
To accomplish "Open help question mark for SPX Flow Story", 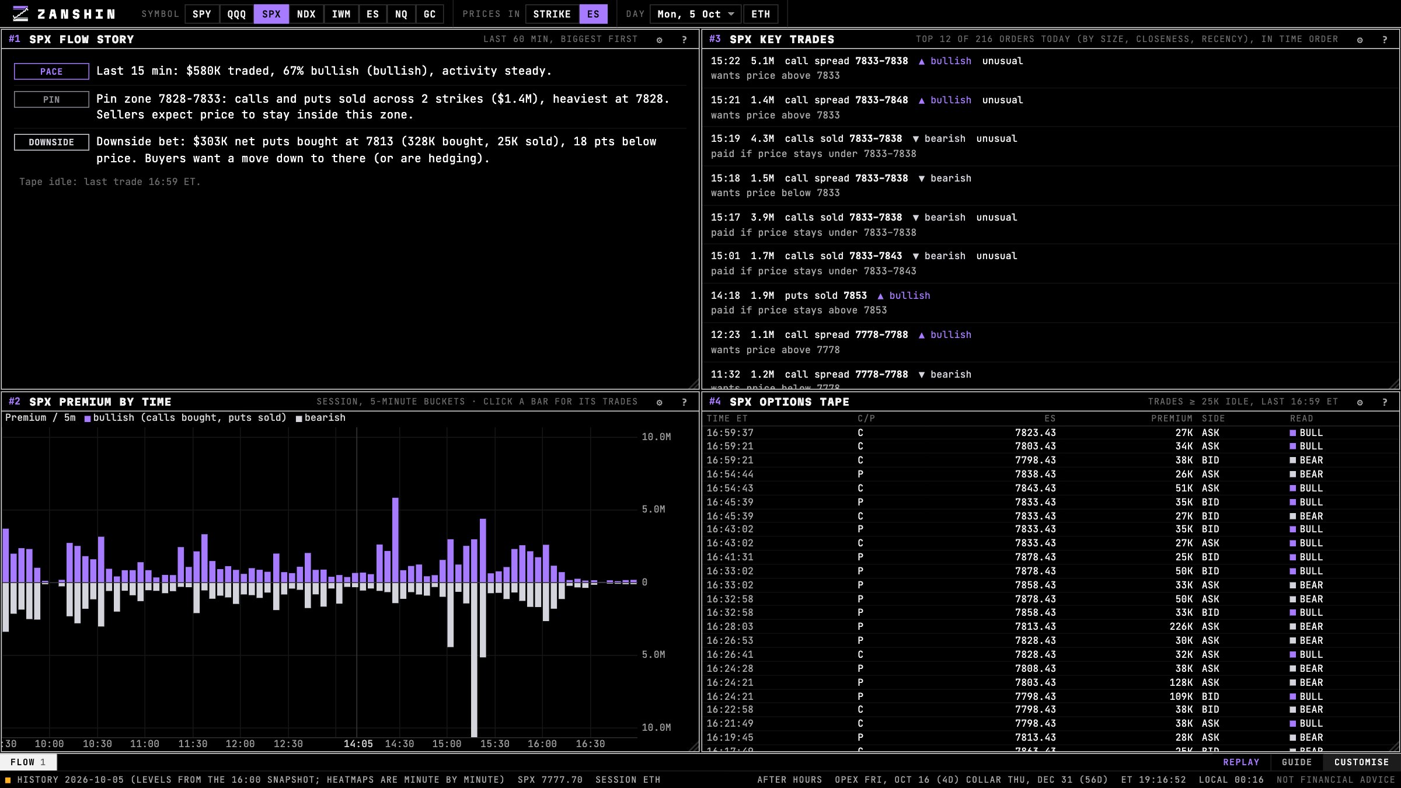I will pos(684,40).
